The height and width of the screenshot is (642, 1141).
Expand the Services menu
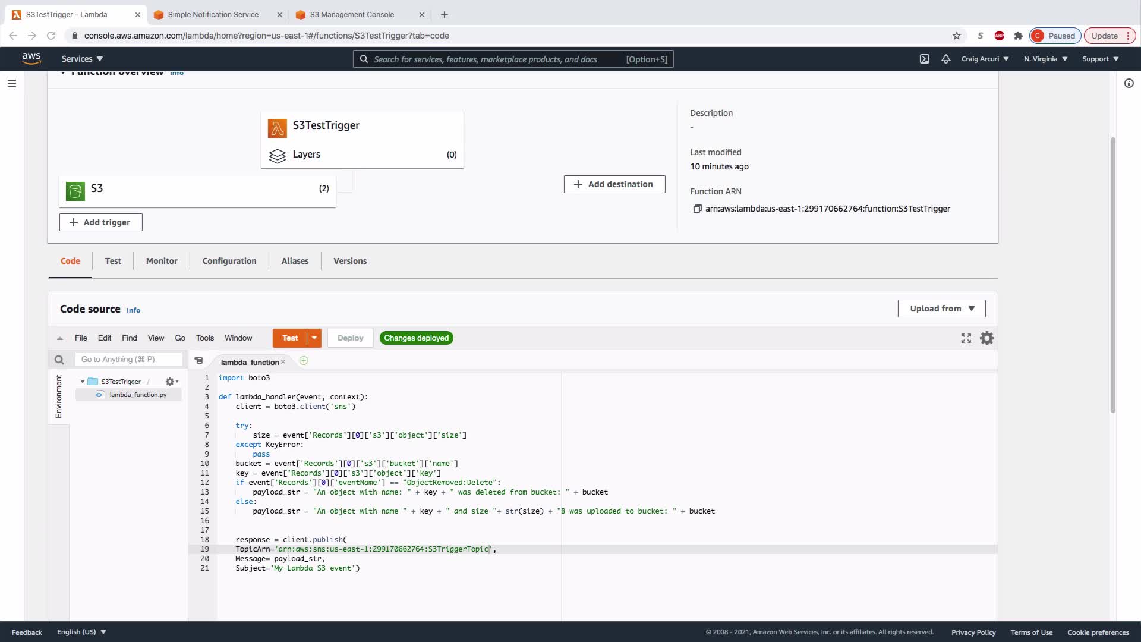pyautogui.click(x=82, y=59)
